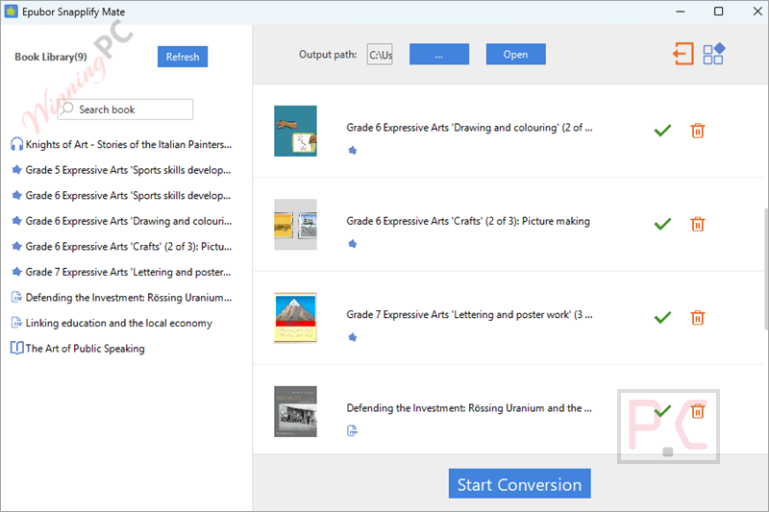Click Grade 6 Crafts Picture making title in queue
Image resolution: width=769 pixels, height=512 pixels.
pyautogui.click(x=468, y=222)
